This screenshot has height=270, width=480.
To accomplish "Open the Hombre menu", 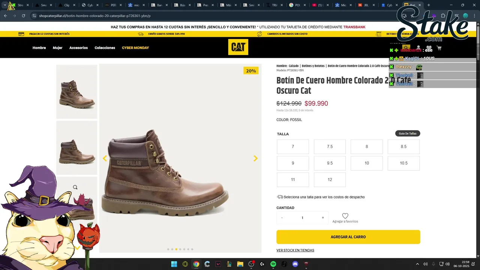I will pyautogui.click(x=39, y=48).
